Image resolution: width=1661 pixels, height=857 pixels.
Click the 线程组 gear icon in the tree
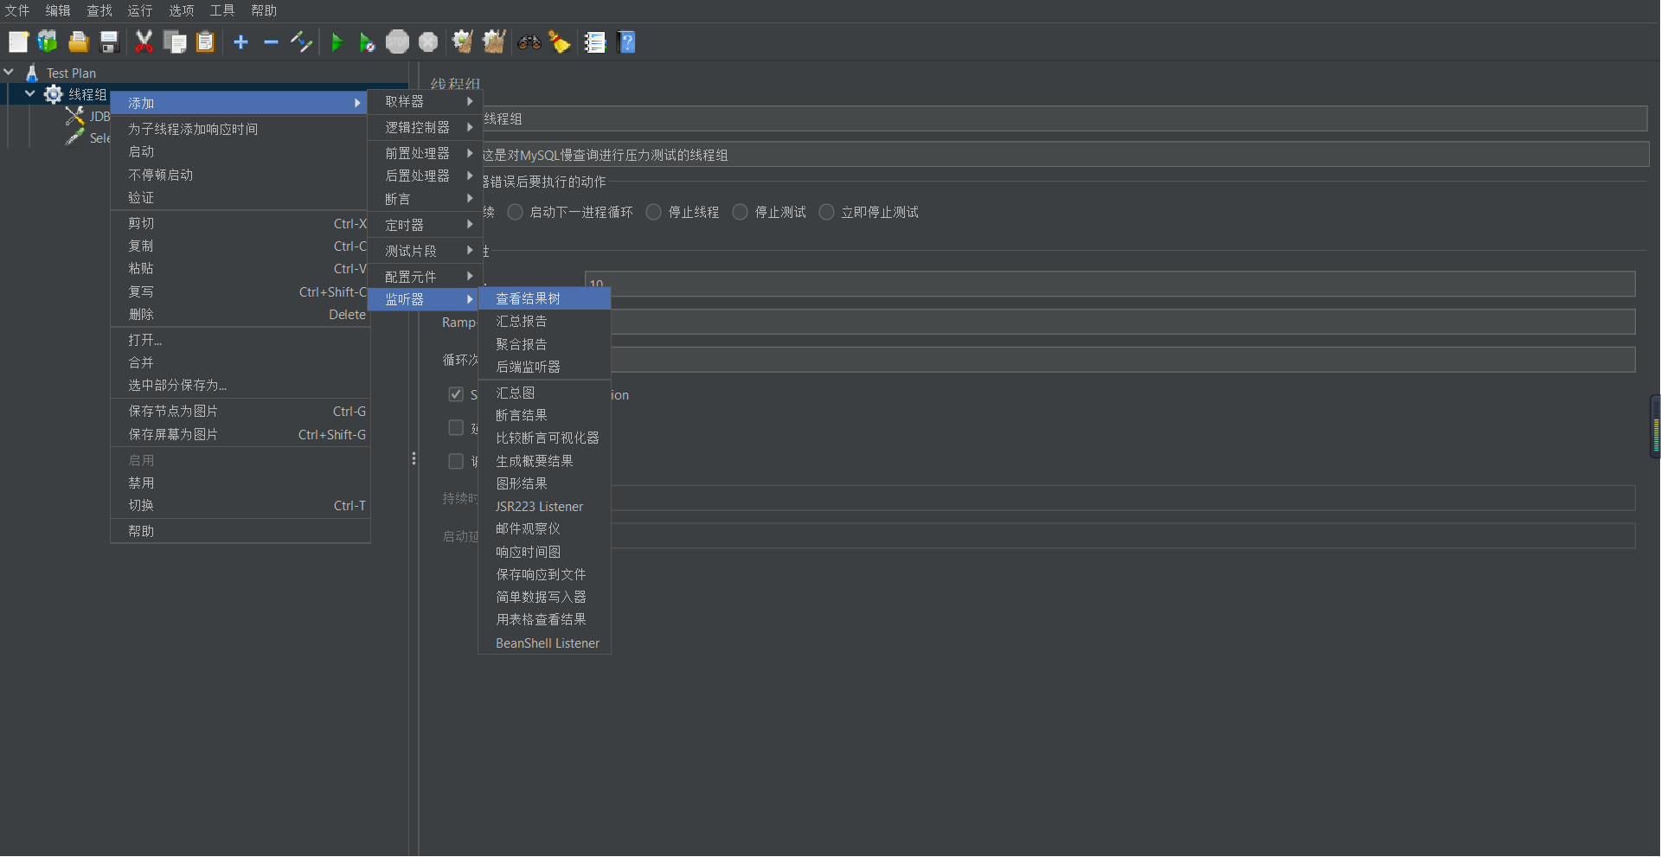click(x=54, y=93)
